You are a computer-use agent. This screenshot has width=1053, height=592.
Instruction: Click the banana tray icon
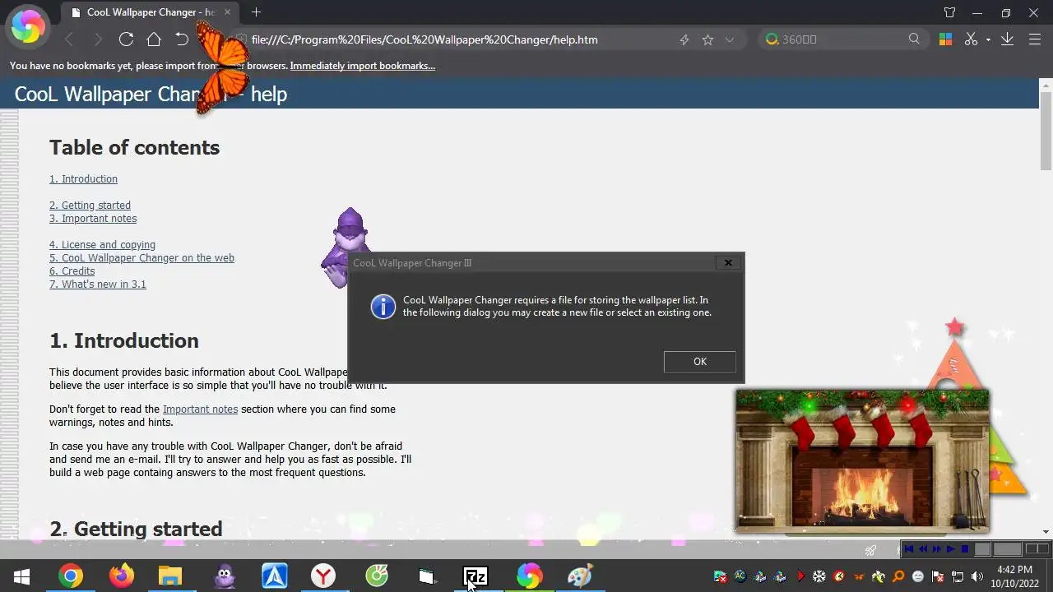pyautogui.click(x=879, y=576)
